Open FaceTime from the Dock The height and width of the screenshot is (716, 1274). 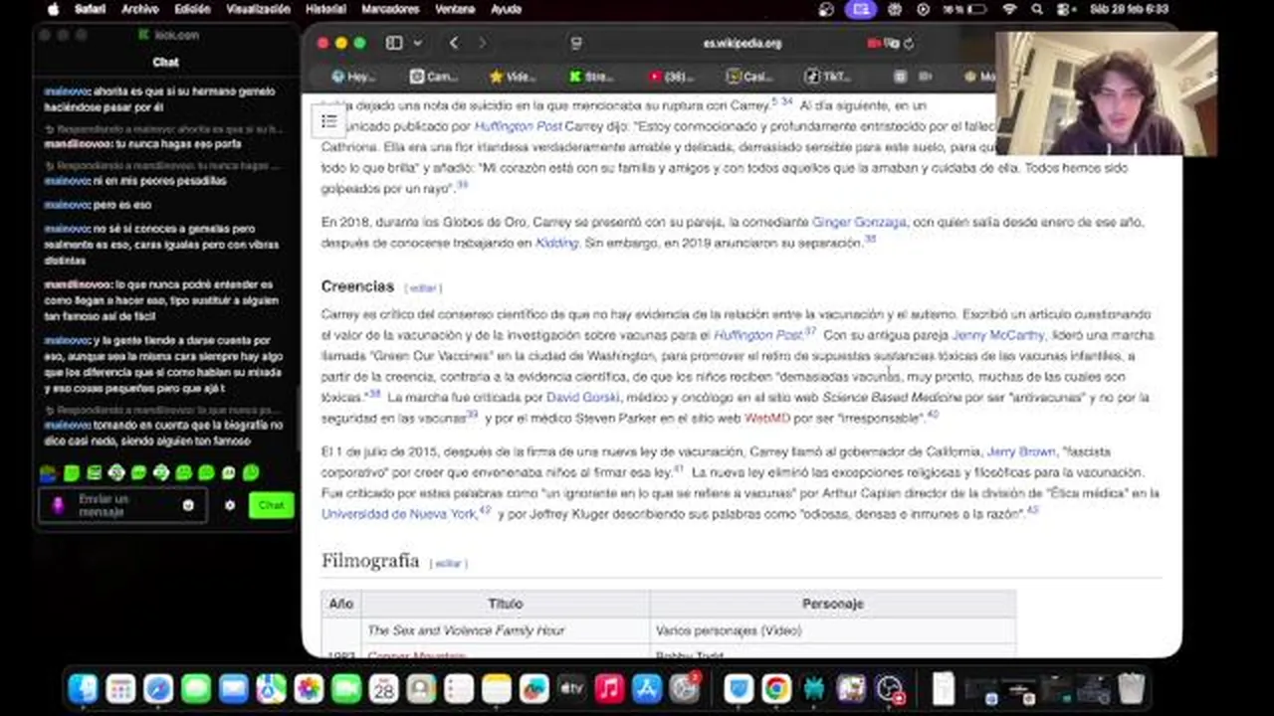click(x=346, y=688)
